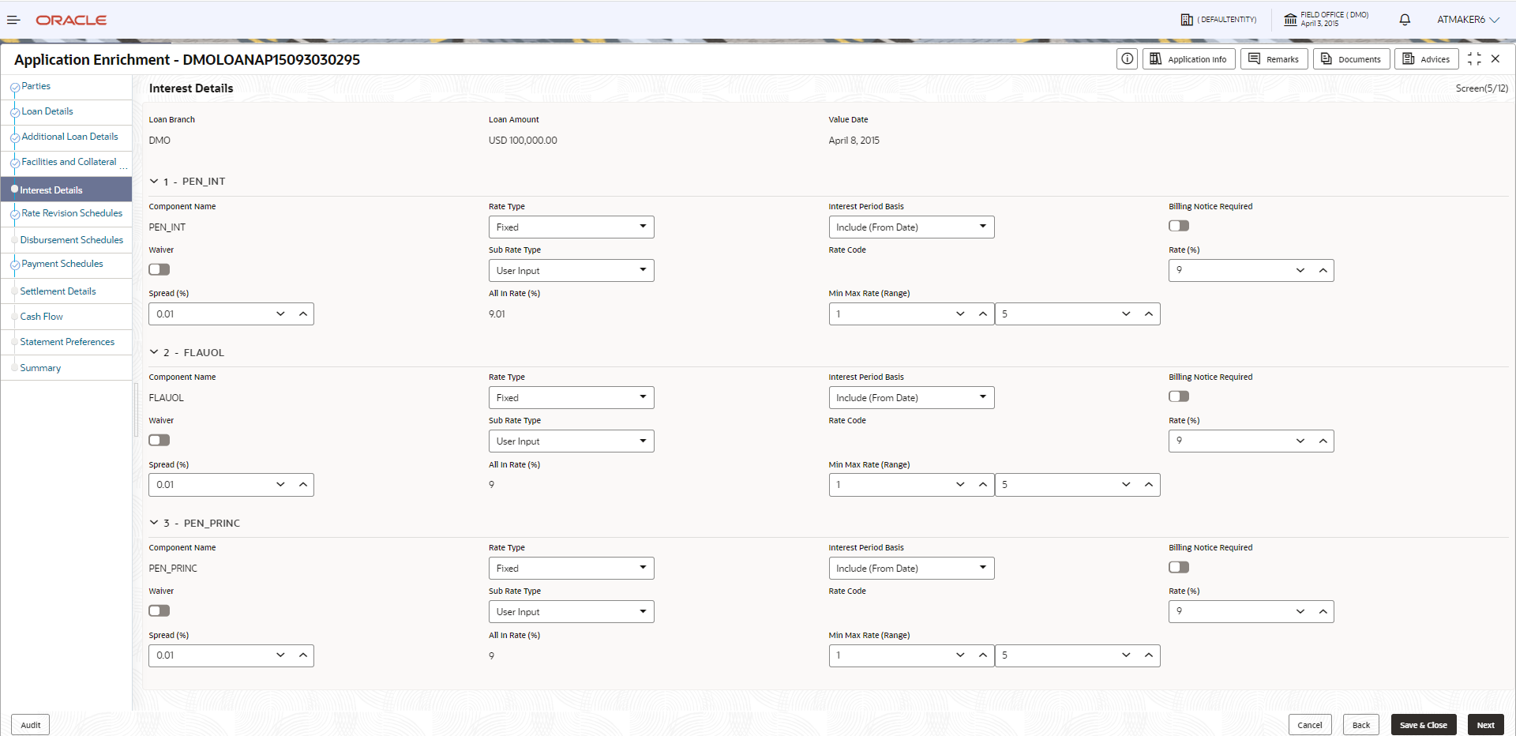The height and width of the screenshot is (736, 1516).
Task: Increase PEN_INT Spread (%) value
Action: pyautogui.click(x=303, y=314)
